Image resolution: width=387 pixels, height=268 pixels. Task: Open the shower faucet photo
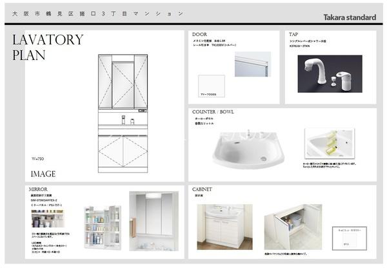click(x=330, y=74)
